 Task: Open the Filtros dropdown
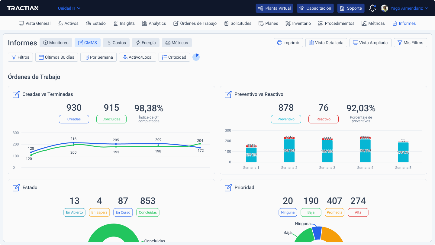click(20, 57)
